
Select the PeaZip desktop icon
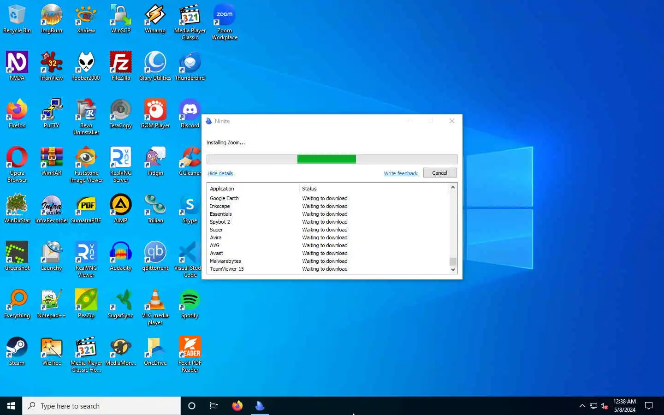click(x=86, y=303)
